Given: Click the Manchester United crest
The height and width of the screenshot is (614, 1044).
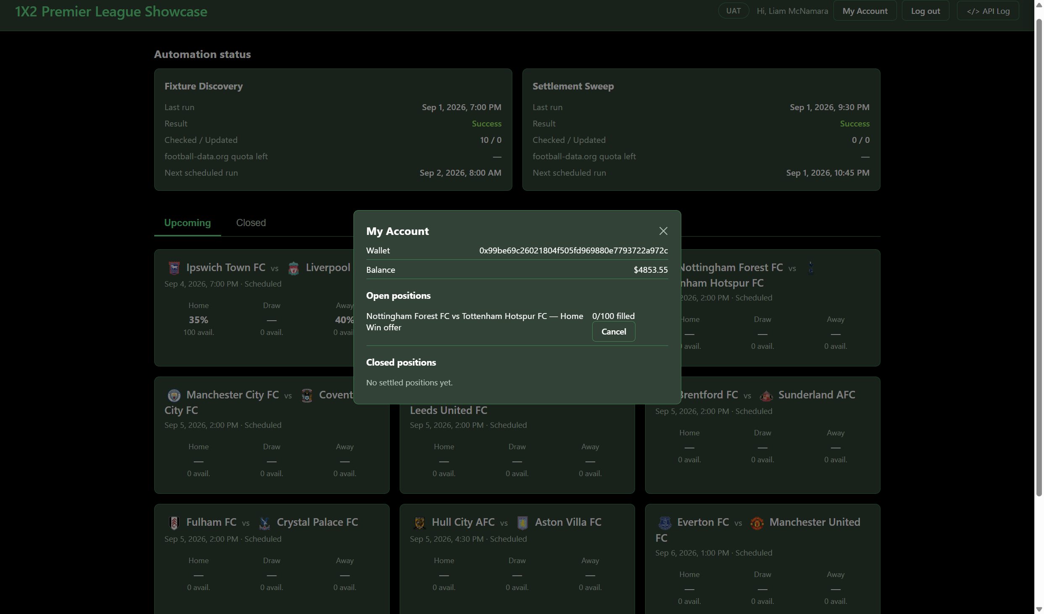Looking at the screenshot, I should pyautogui.click(x=757, y=523).
